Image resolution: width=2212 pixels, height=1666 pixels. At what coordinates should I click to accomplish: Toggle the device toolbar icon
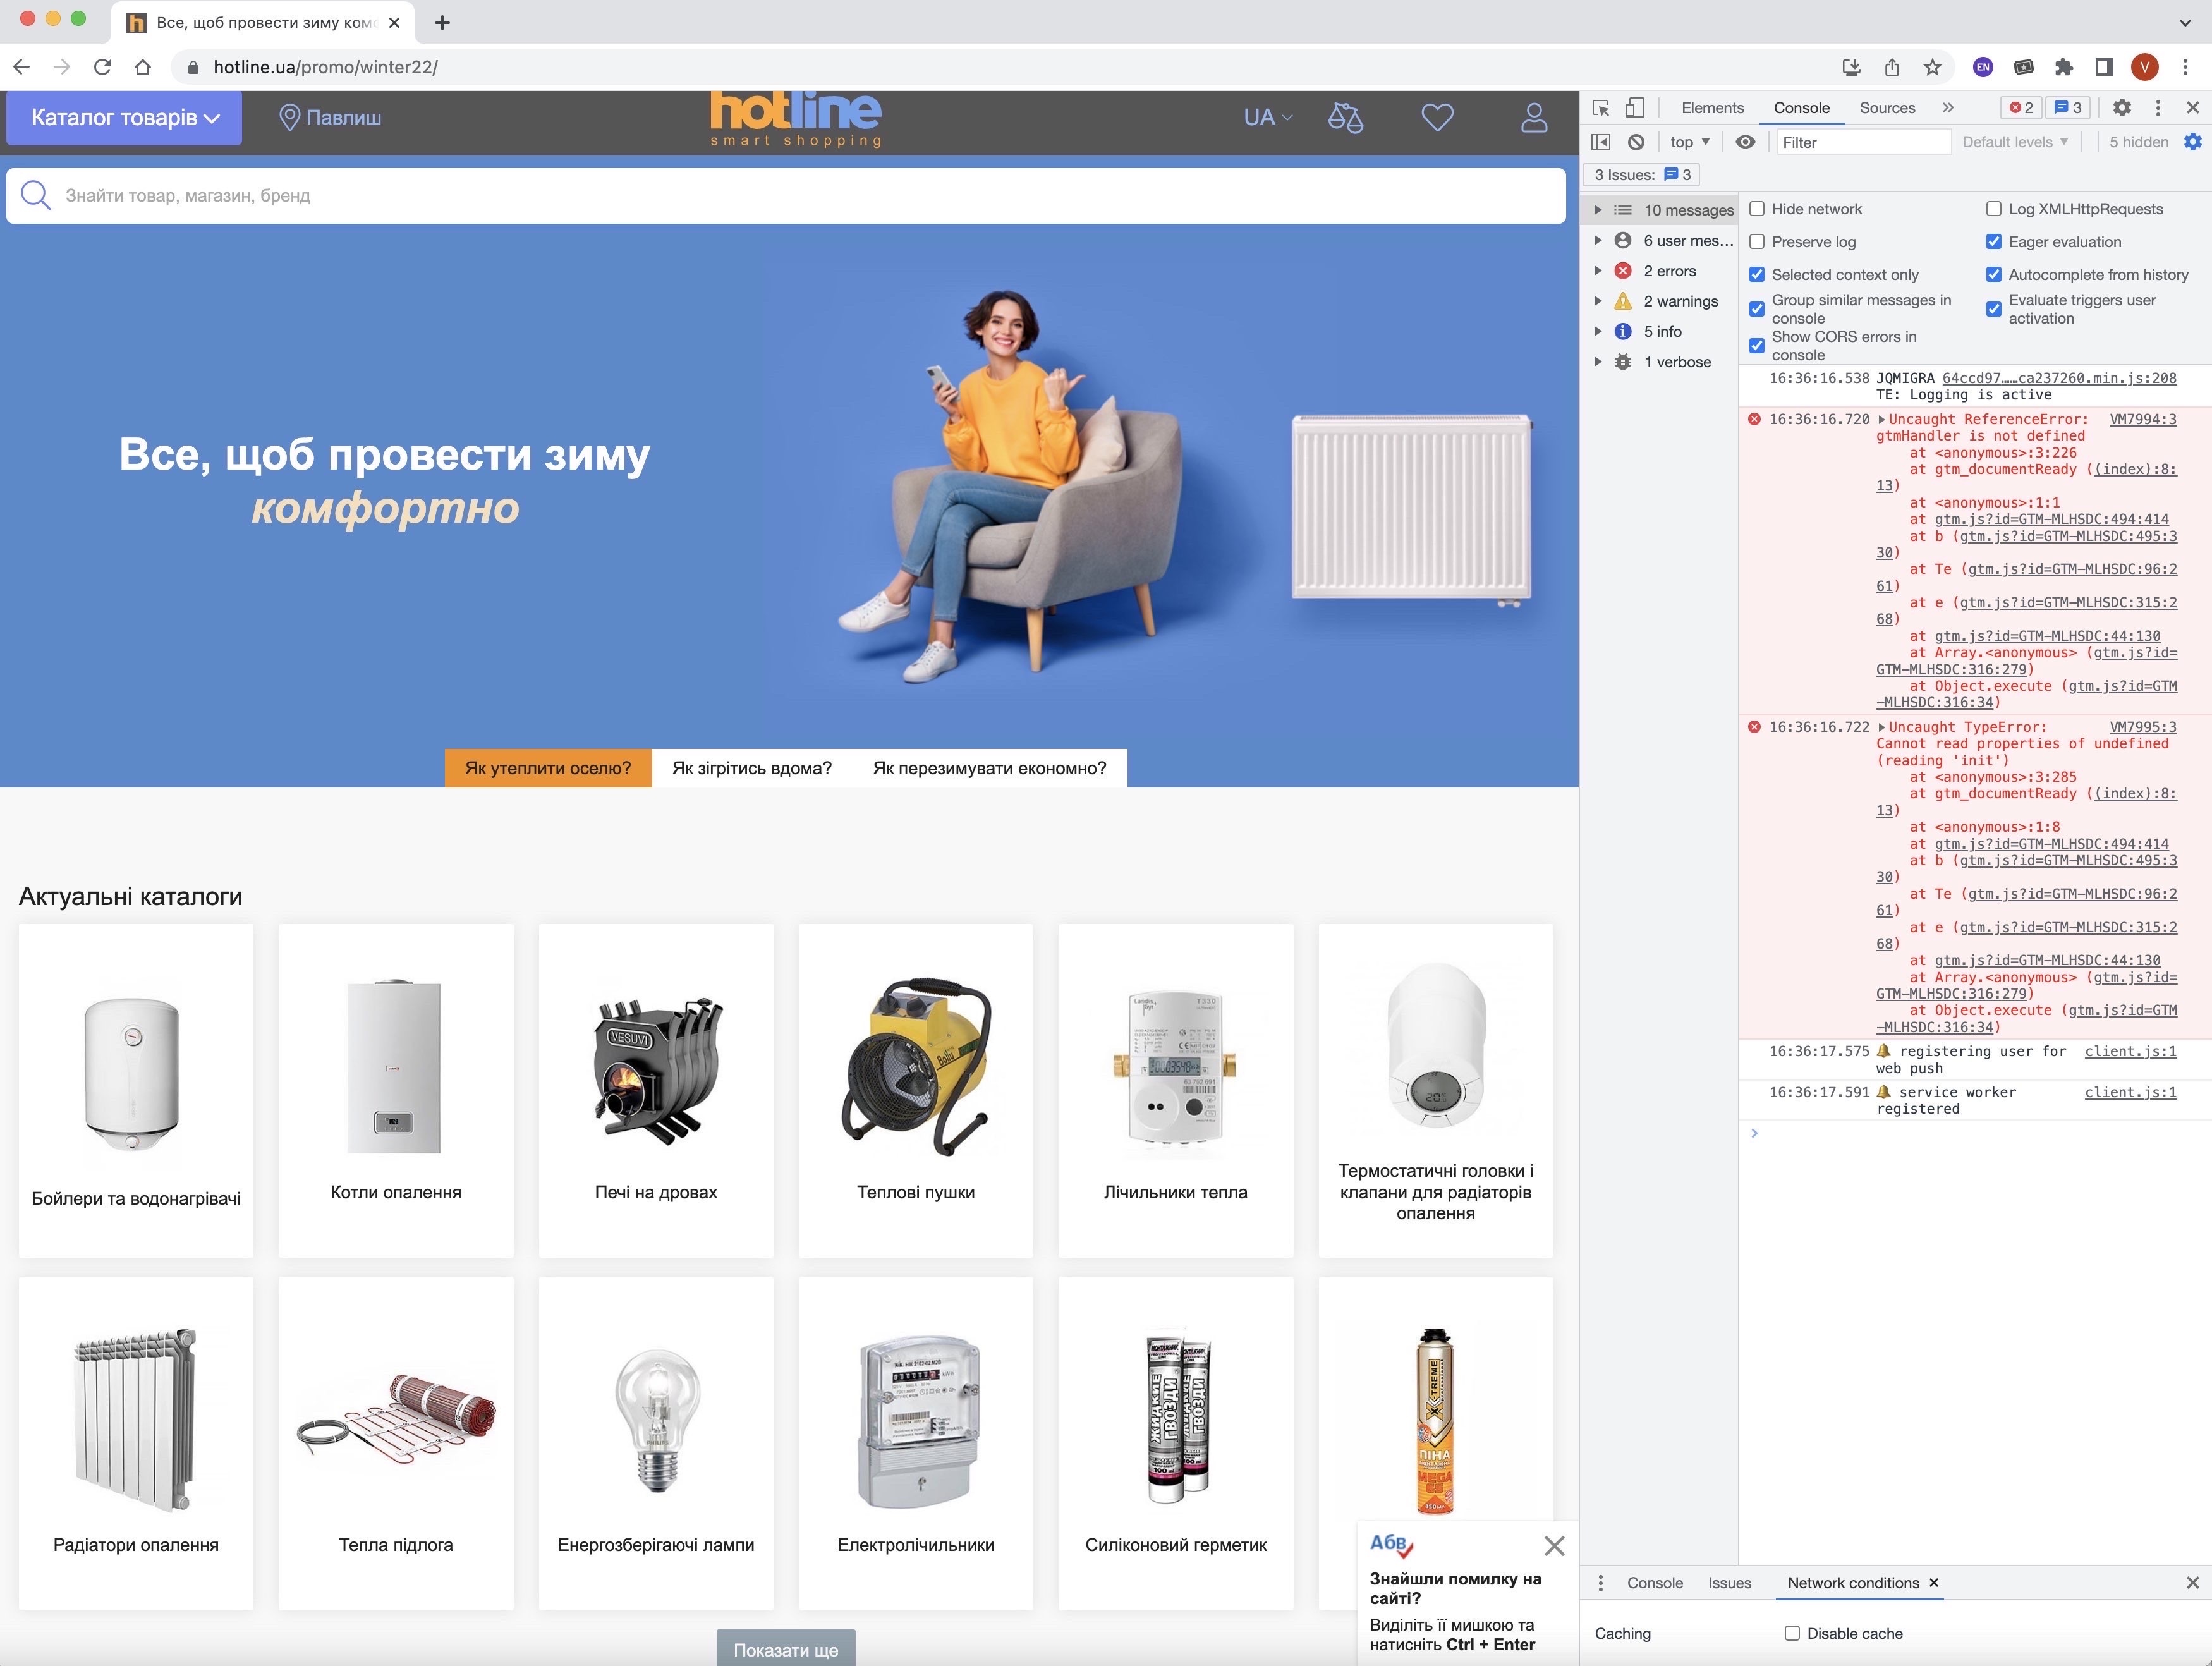pos(1634,108)
